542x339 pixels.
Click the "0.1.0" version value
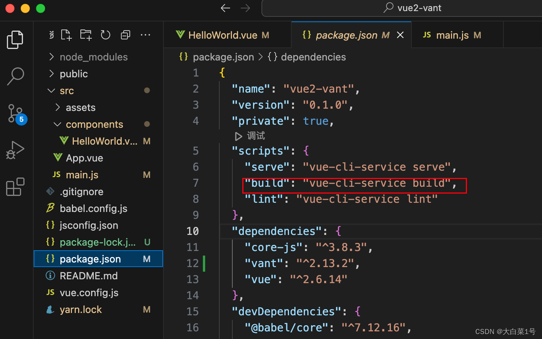coord(325,105)
